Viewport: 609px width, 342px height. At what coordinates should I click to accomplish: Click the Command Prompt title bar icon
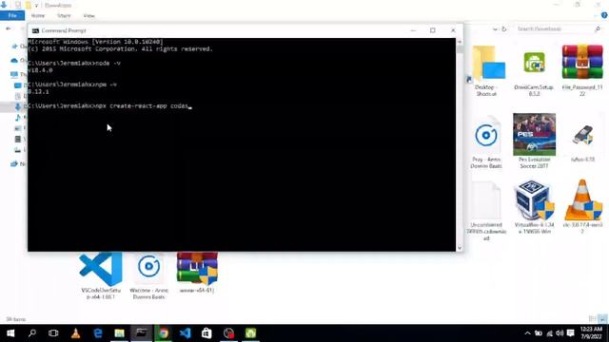click(x=35, y=30)
